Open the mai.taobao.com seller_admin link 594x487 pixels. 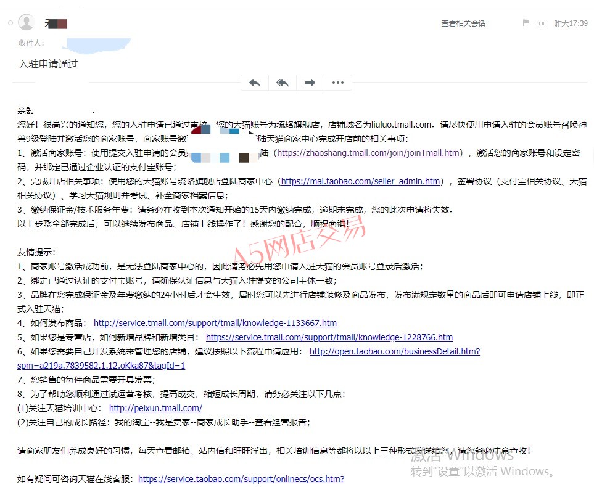click(360, 181)
